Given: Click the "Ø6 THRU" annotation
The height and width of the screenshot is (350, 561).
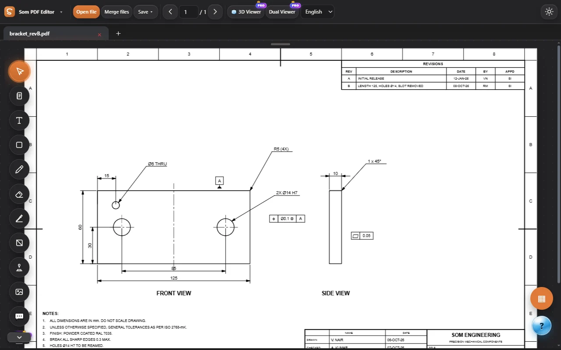Looking at the screenshot, I should pos(157,164).
